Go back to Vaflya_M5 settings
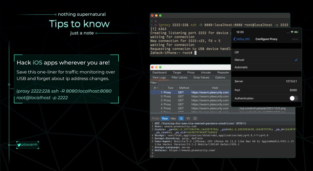The width and height of the screenshot is (313, 171). (242, 39)
